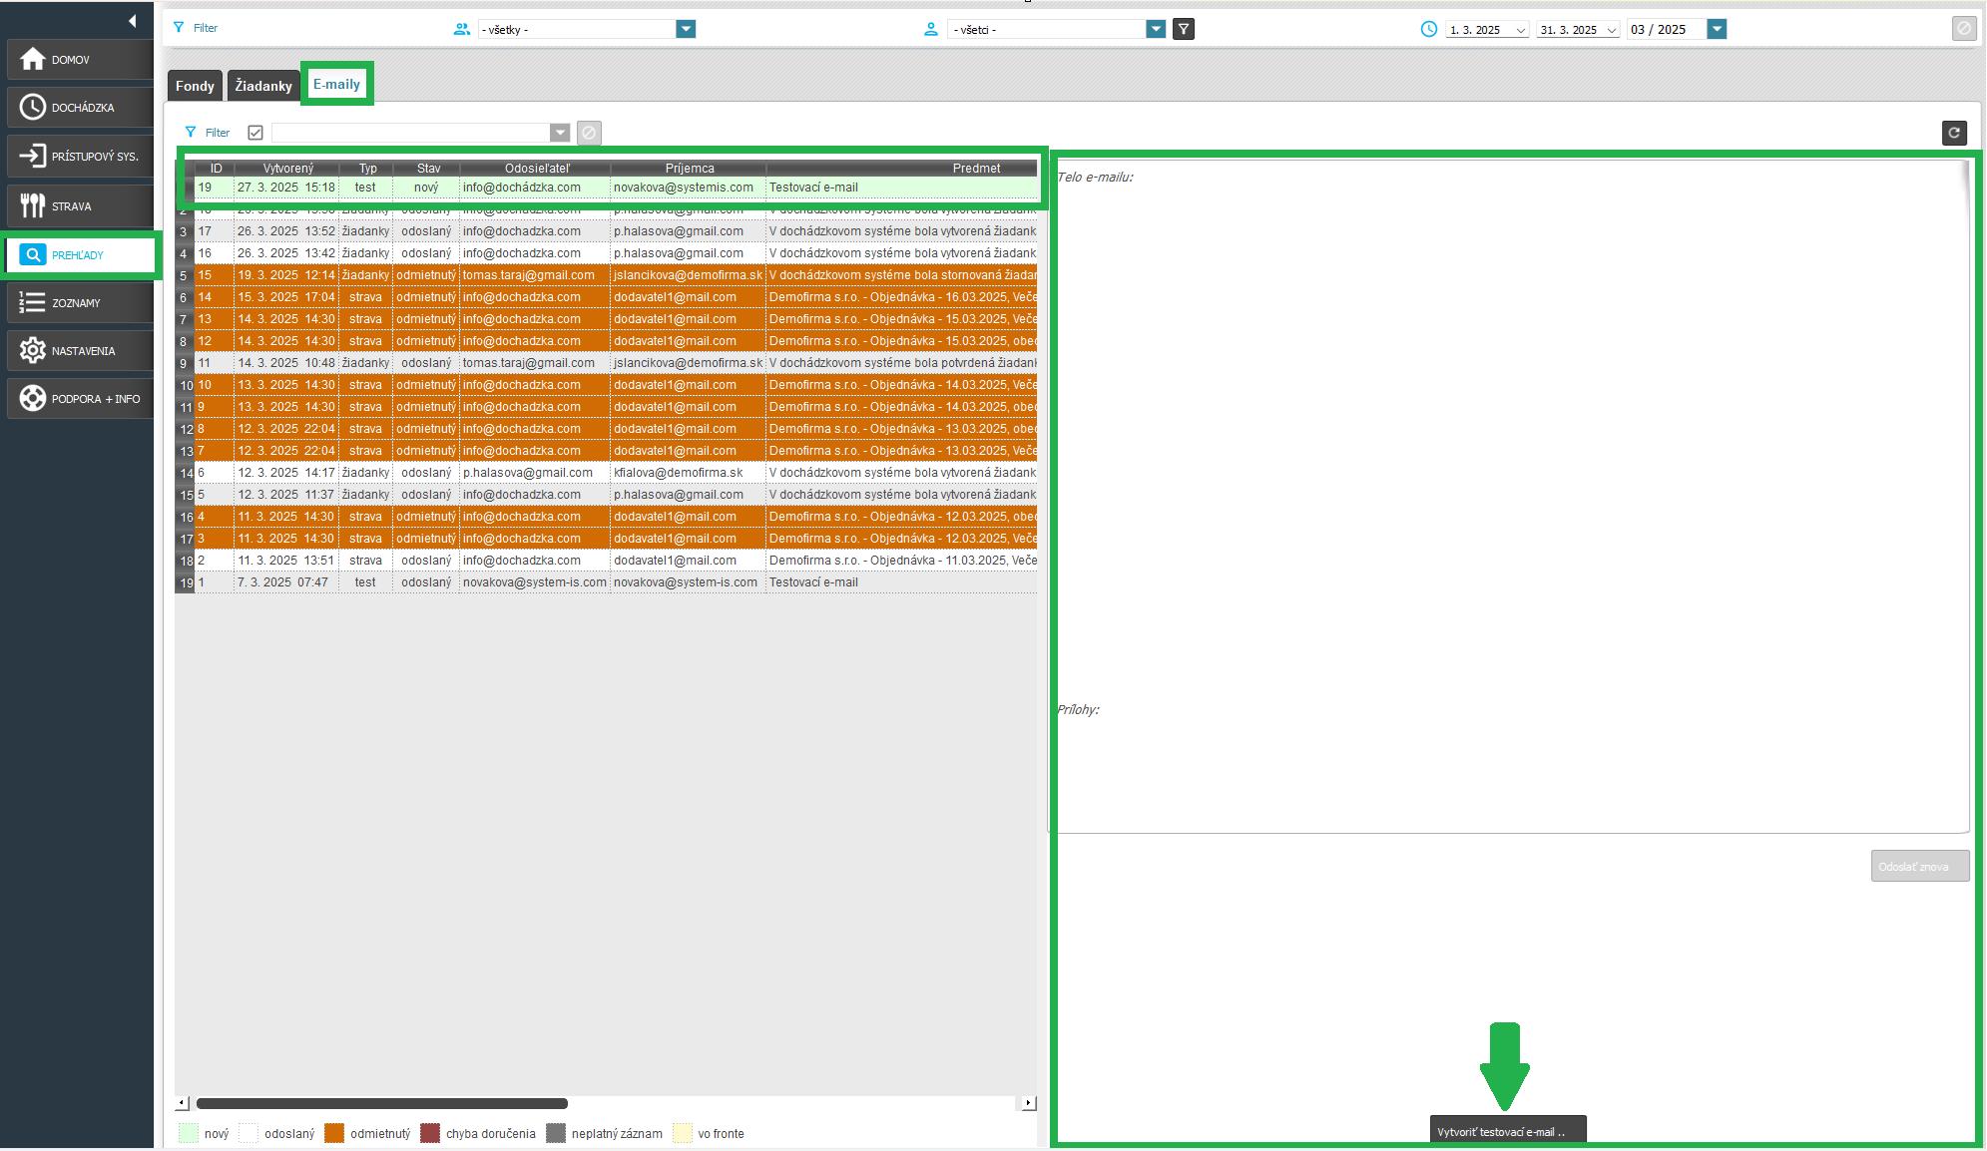Expand the '- všetky -' group dropdown
Screen dimensions: 1987x1151
click(x=686, y=29)
